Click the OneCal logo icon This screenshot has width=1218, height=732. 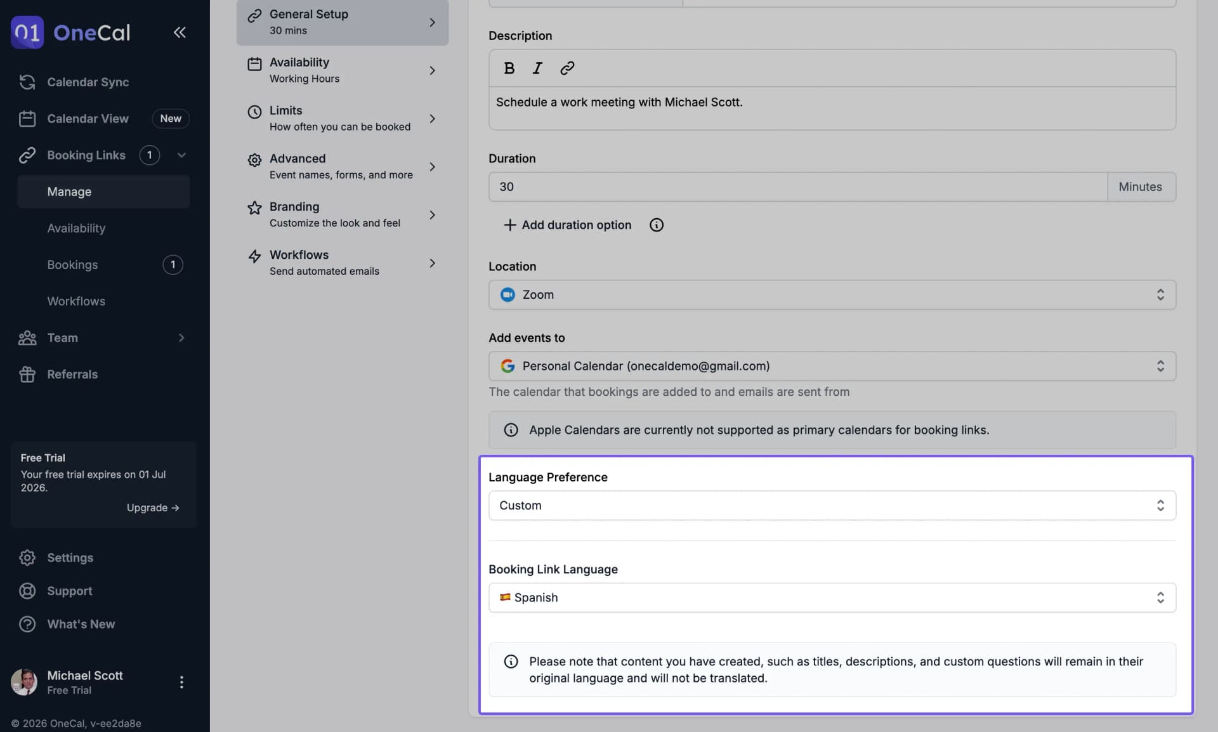click(x=27, y=32)
